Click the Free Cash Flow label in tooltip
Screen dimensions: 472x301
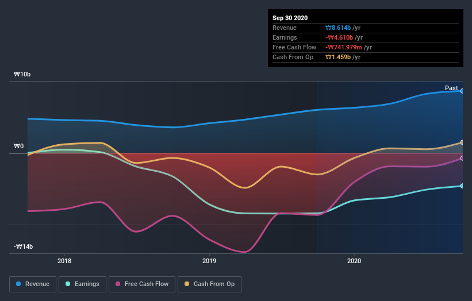(x=294, y=47)
